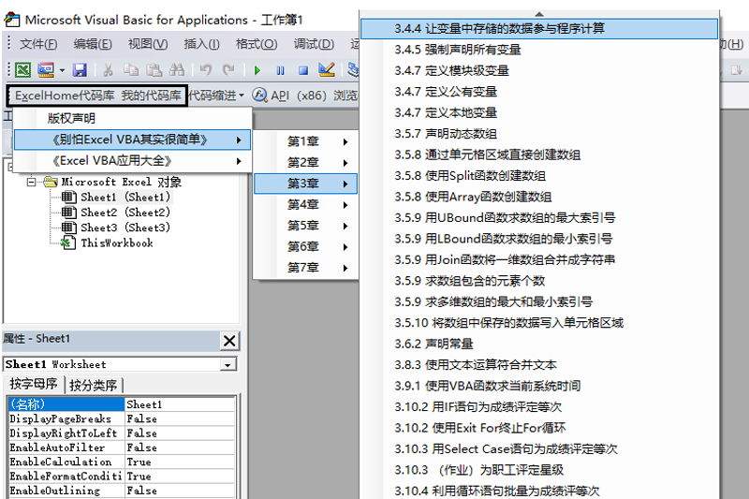Close the 属性 Sheet1 properties panel
This screenshot has width=749, height=499.
tap(228, 340)
